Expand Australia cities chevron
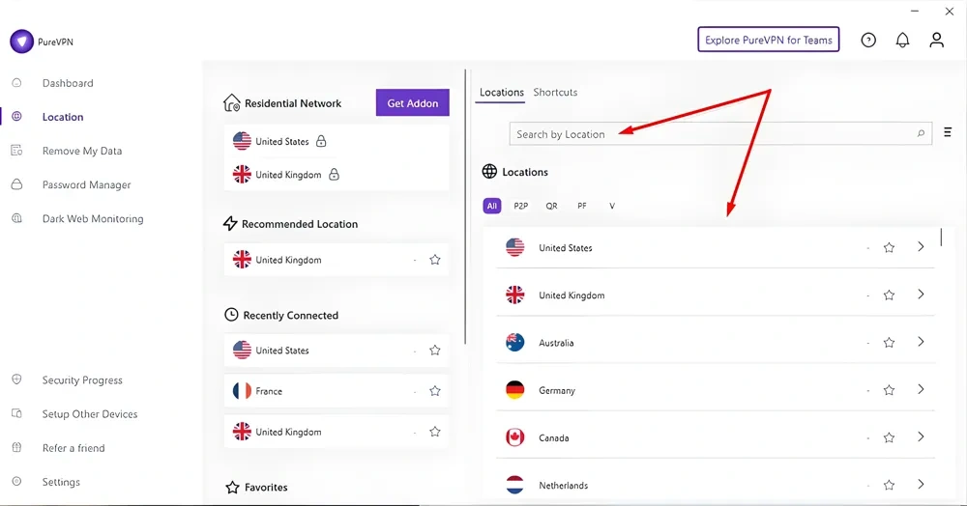This screenshot has height=506, width=967. (921, 342)
